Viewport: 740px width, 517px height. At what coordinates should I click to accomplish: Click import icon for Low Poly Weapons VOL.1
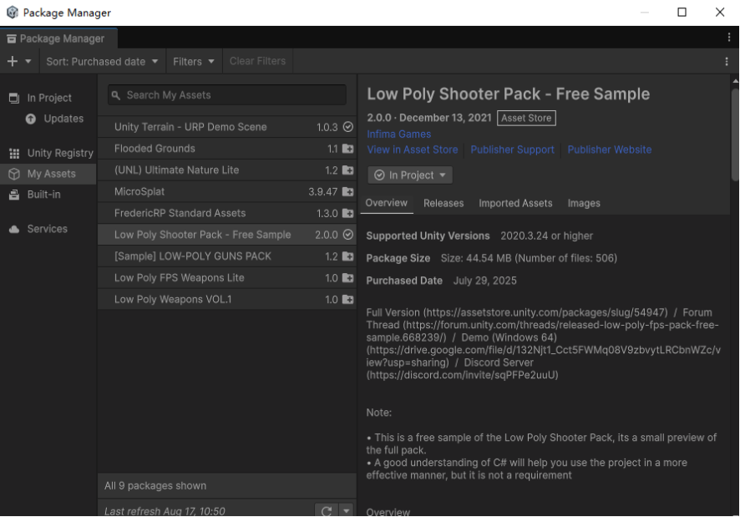pos(347,299)
